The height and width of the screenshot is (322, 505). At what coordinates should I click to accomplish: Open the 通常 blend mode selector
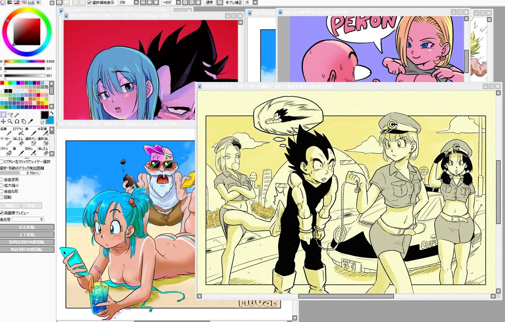pos(209,2)
